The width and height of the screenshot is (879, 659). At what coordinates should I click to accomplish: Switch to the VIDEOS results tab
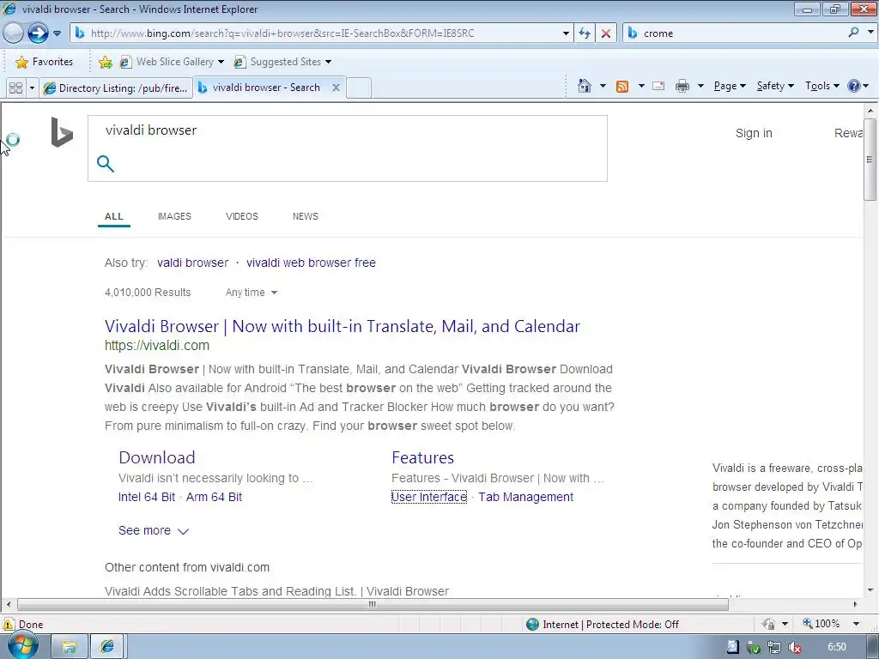point(241,216)
